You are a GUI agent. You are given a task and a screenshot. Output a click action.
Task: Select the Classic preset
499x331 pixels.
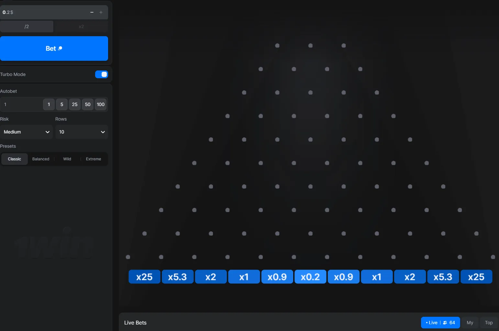pyautogui.click(x=15, y=159)
